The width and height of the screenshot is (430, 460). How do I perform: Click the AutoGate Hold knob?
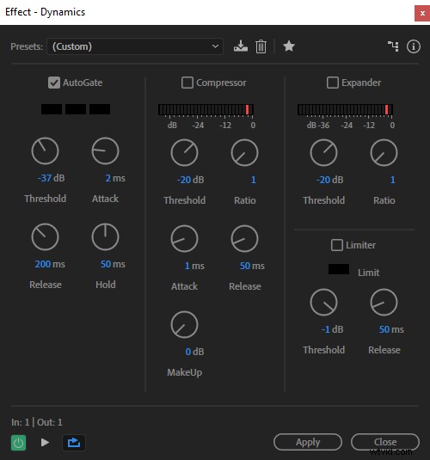tap(105, 236)
